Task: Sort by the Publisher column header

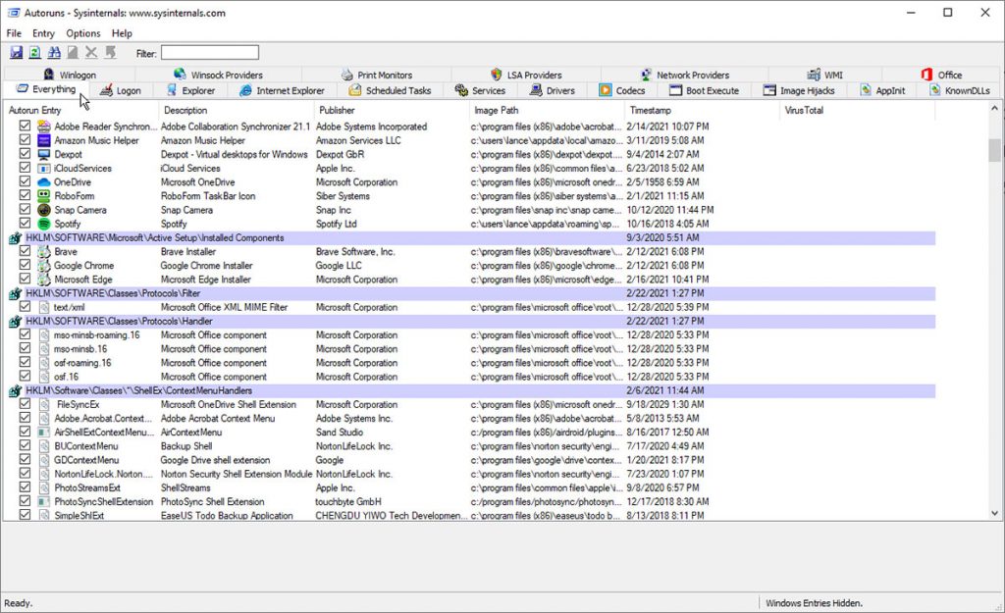Action: pos(337,111)
